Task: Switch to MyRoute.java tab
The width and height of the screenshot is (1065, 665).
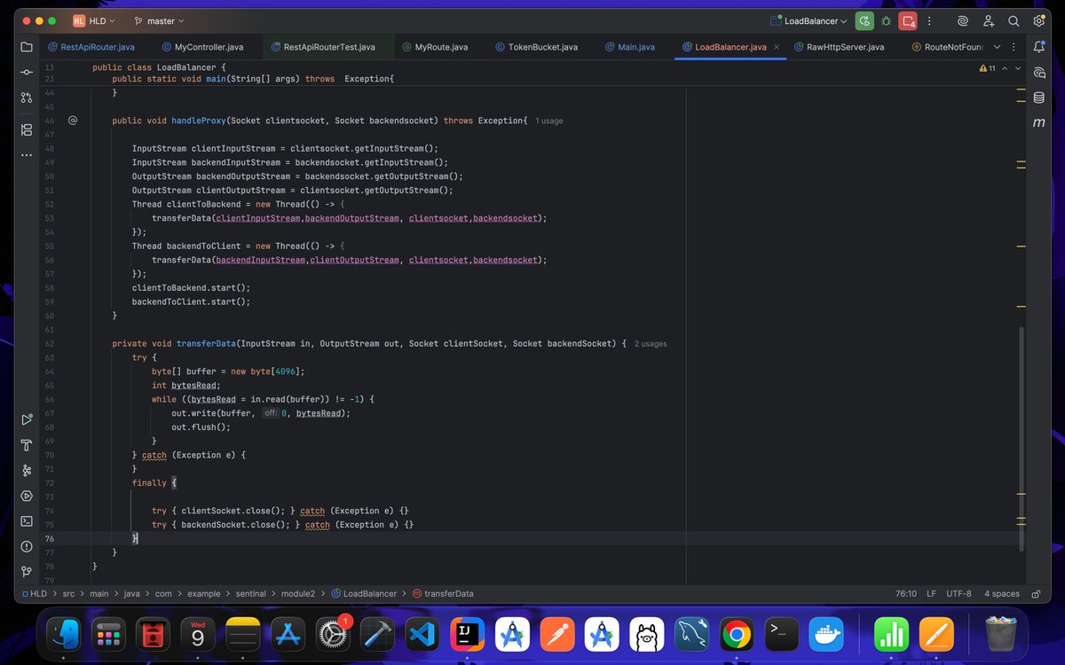Action: [435, 47]
